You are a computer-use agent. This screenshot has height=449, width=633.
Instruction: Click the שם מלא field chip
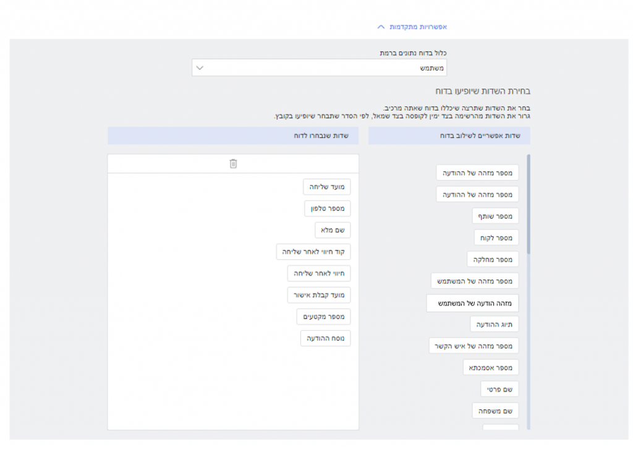coord(333,230)
